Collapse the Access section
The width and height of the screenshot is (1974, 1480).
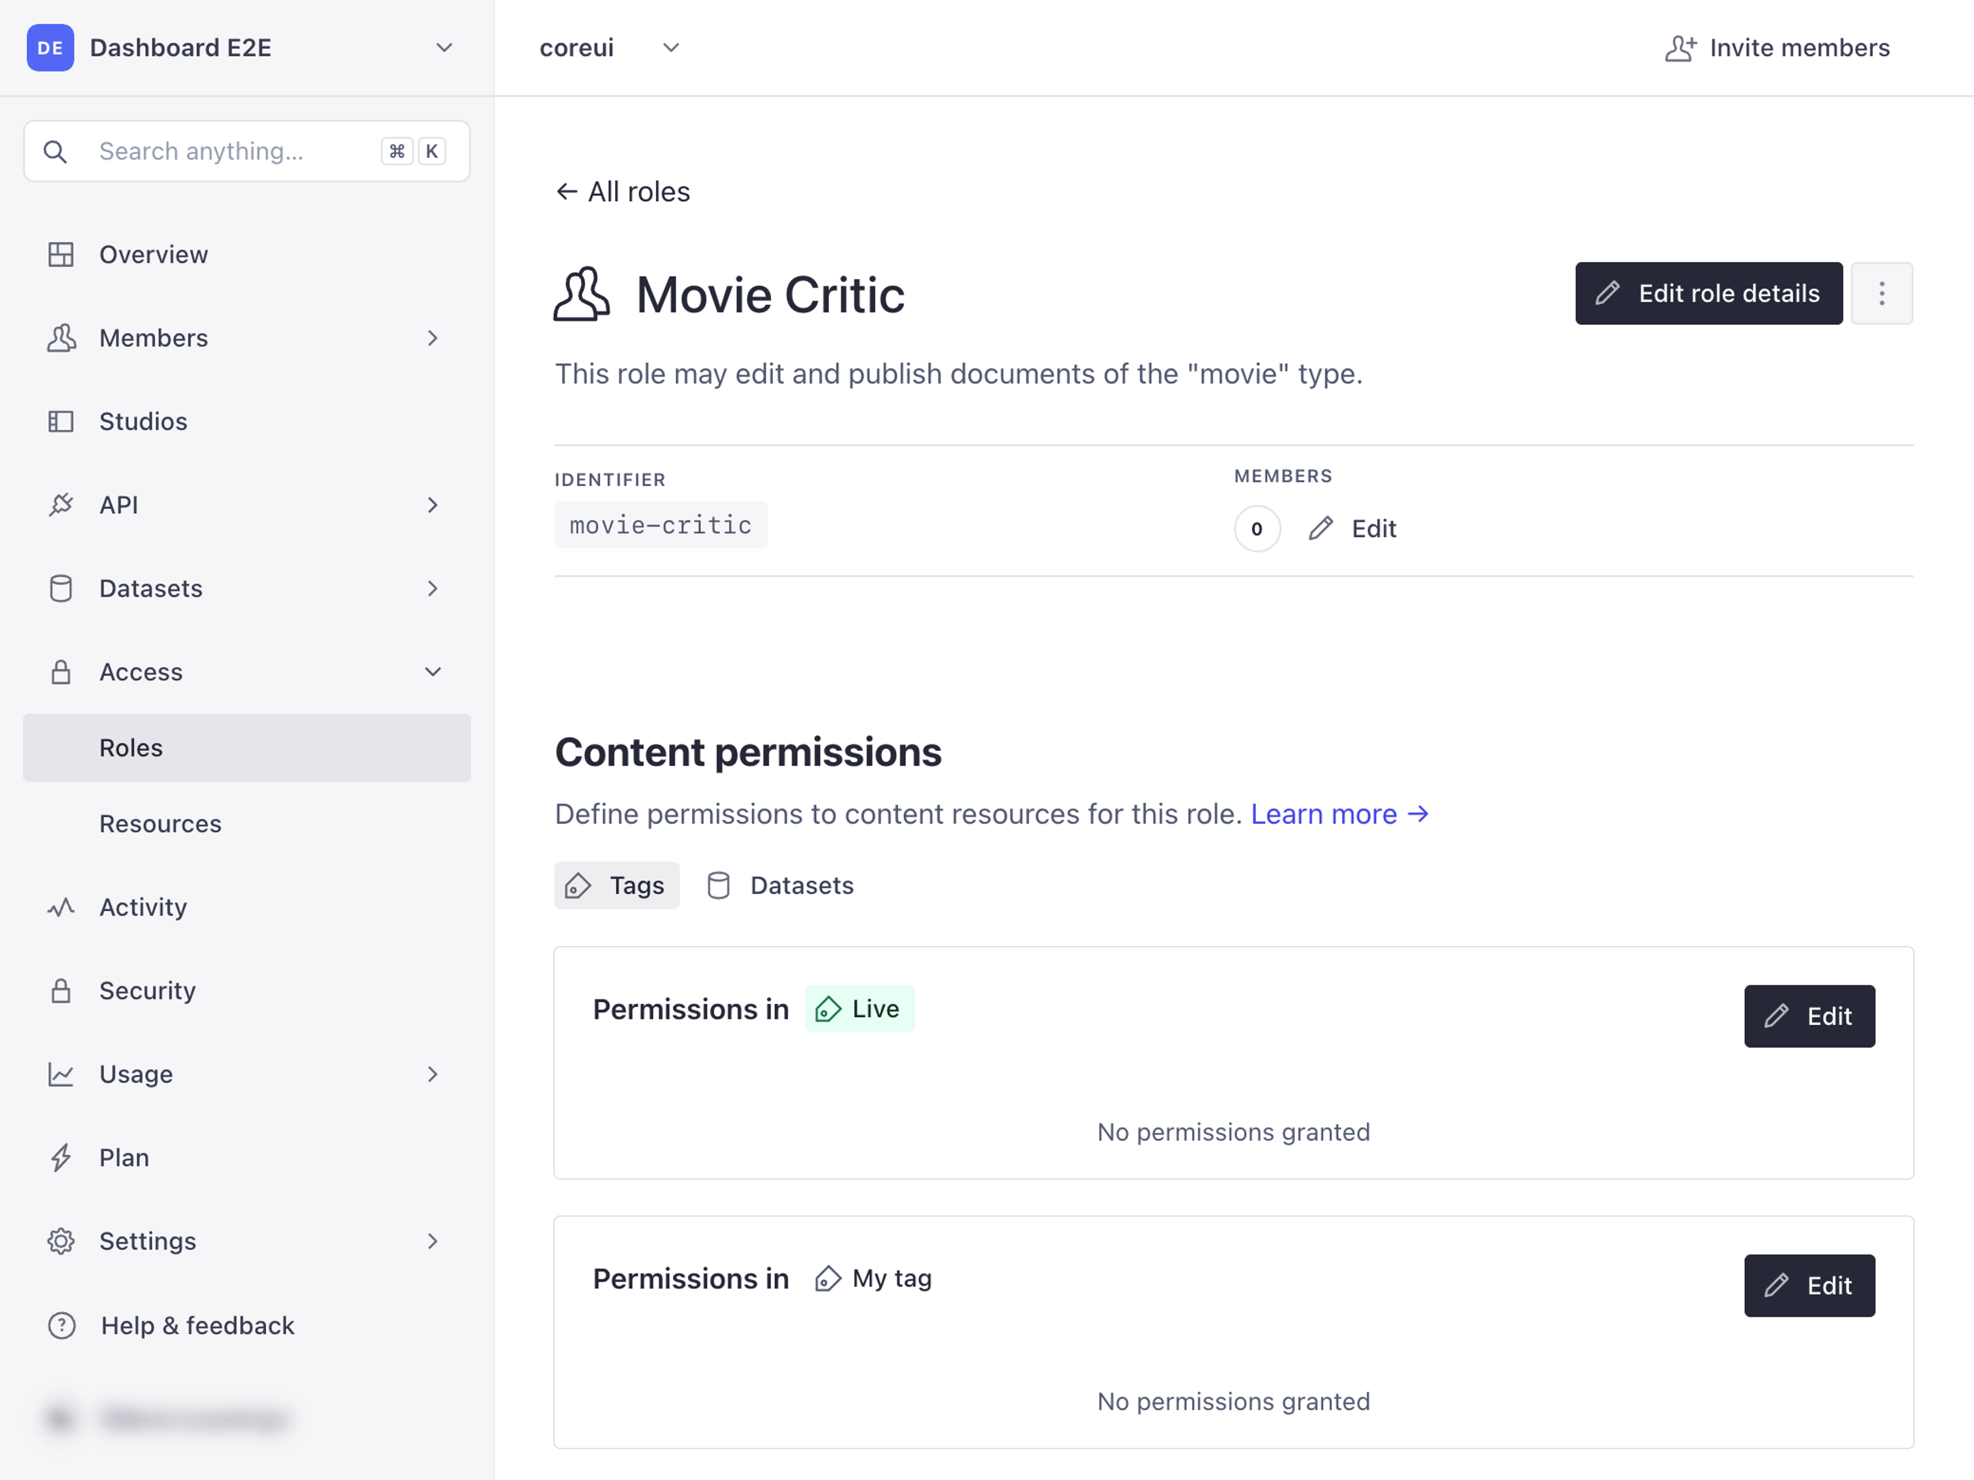(433, 672)
